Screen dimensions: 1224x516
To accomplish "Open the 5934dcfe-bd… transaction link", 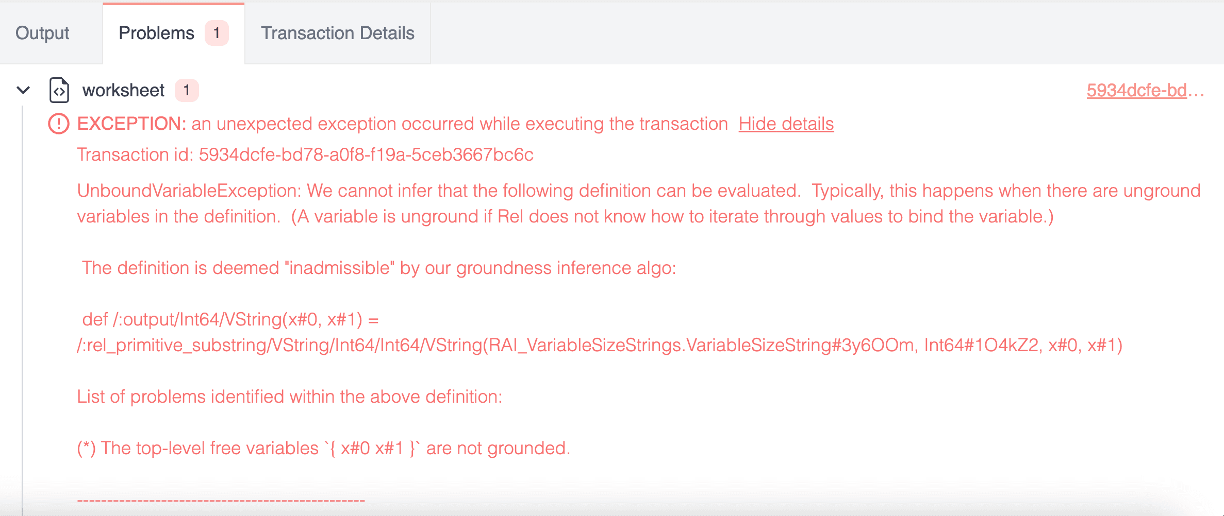I will (x=1145, y=91).
